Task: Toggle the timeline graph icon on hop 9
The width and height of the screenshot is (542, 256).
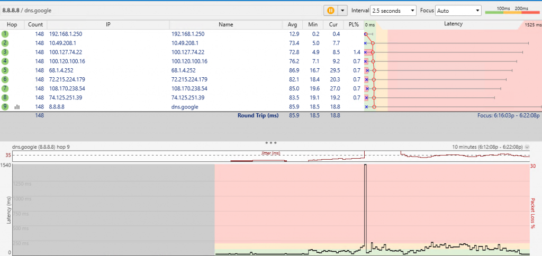Action: pyautogui.click(x=17, y=106)
